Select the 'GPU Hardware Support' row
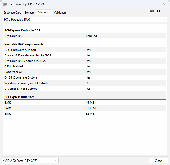The image size is (170, 165). [85, 50]
